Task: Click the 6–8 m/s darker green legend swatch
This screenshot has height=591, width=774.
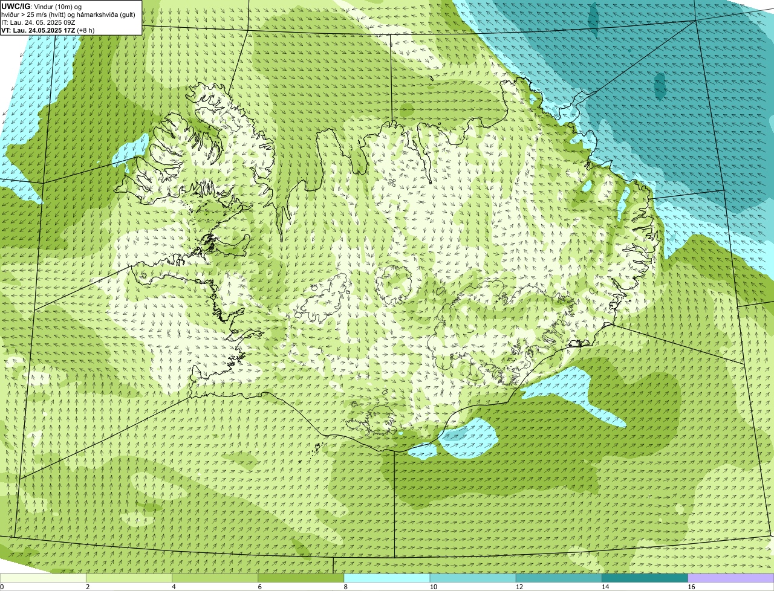Action: point(301,578)
